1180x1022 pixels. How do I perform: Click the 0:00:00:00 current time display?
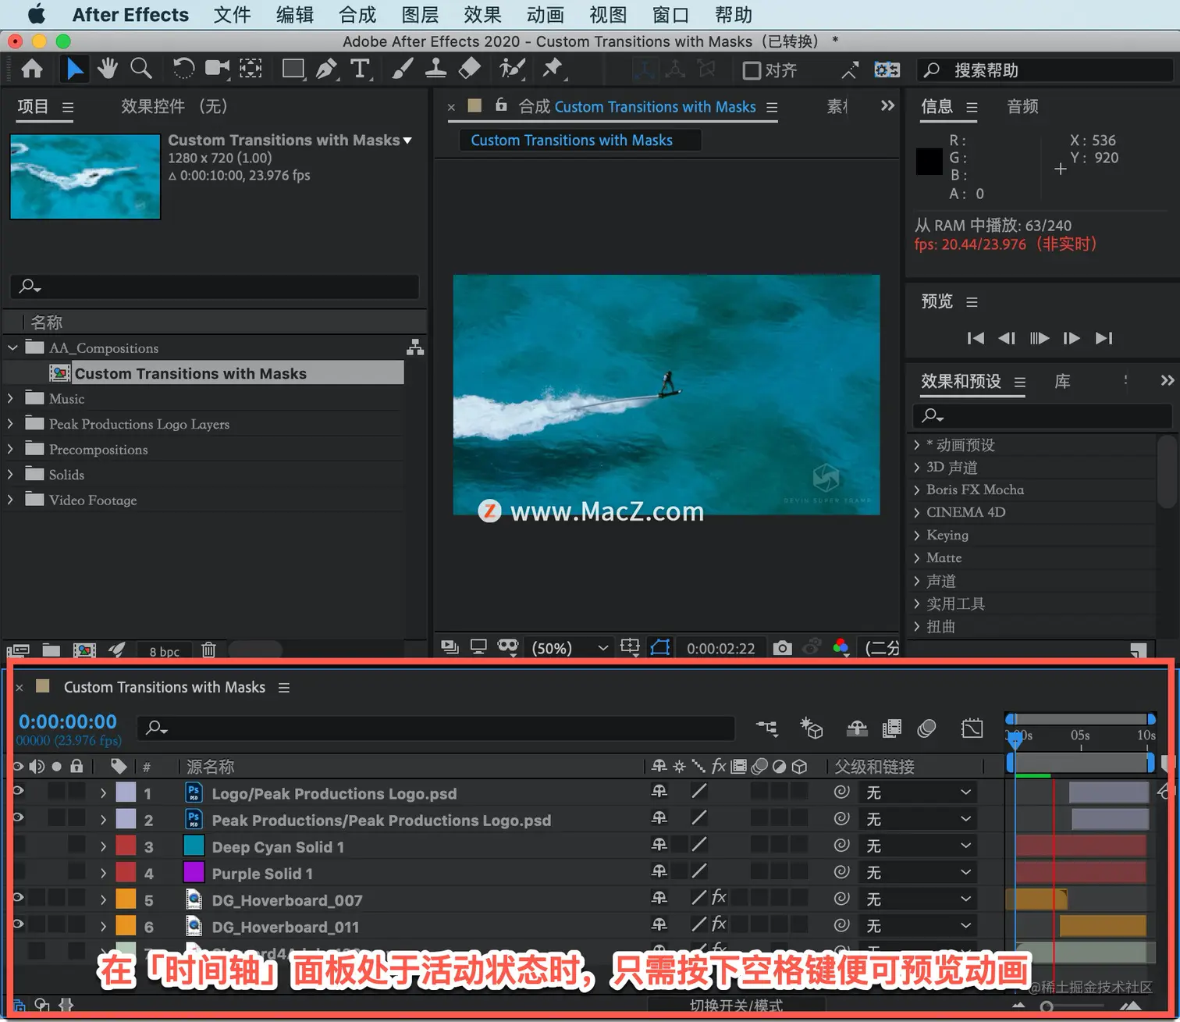(x=68, y=722)
